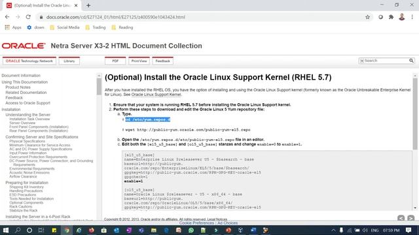Screen dimensions: 419x235
Task: Open a new tab with the plus button
Action: tap(88, 5)
